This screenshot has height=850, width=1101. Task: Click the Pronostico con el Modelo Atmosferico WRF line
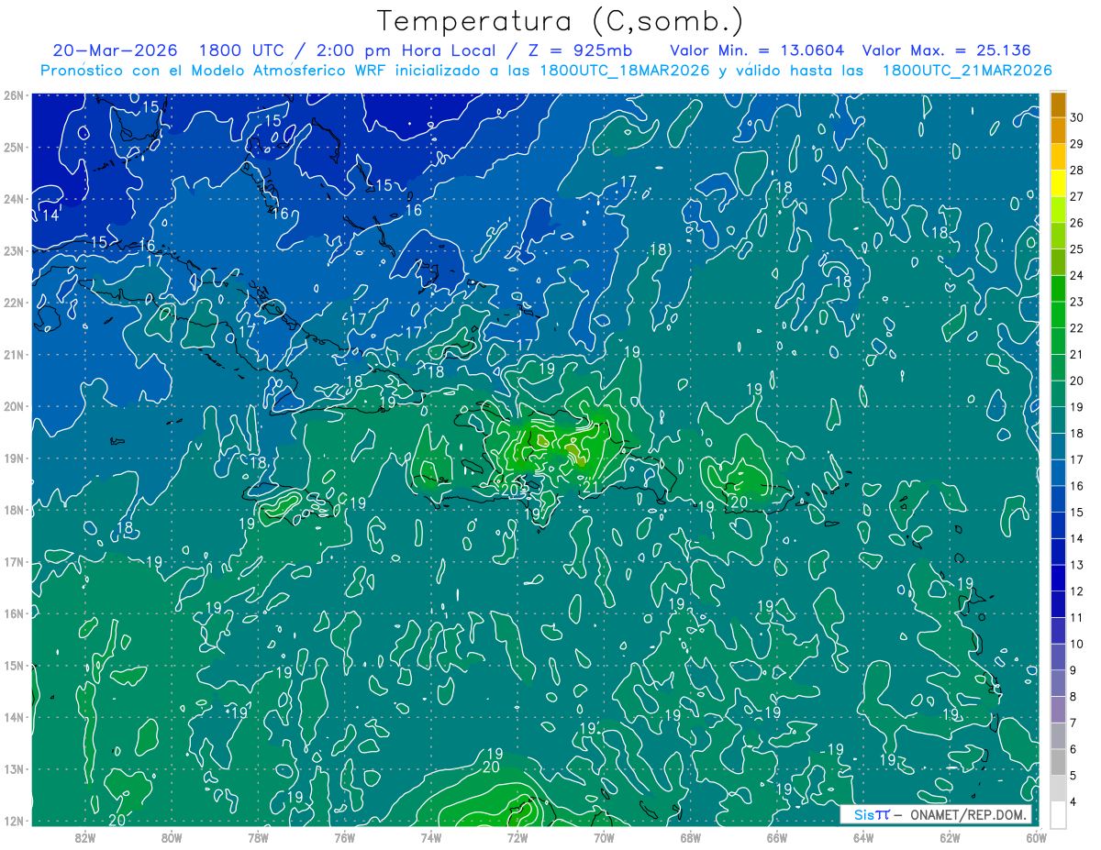tap(546, 71)
